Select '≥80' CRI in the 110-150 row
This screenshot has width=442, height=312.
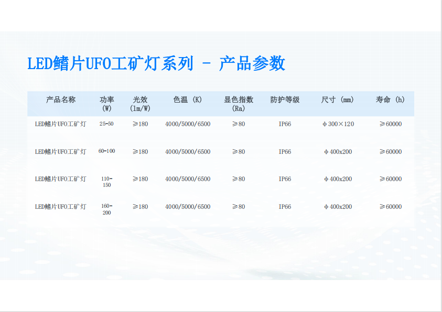click(239, 179)
